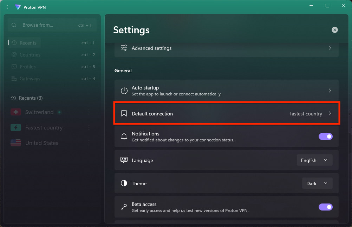Select the Proton VPN logo icon
Screen dimensions: 352x227
pyautogui.click(x=18, y=7)
